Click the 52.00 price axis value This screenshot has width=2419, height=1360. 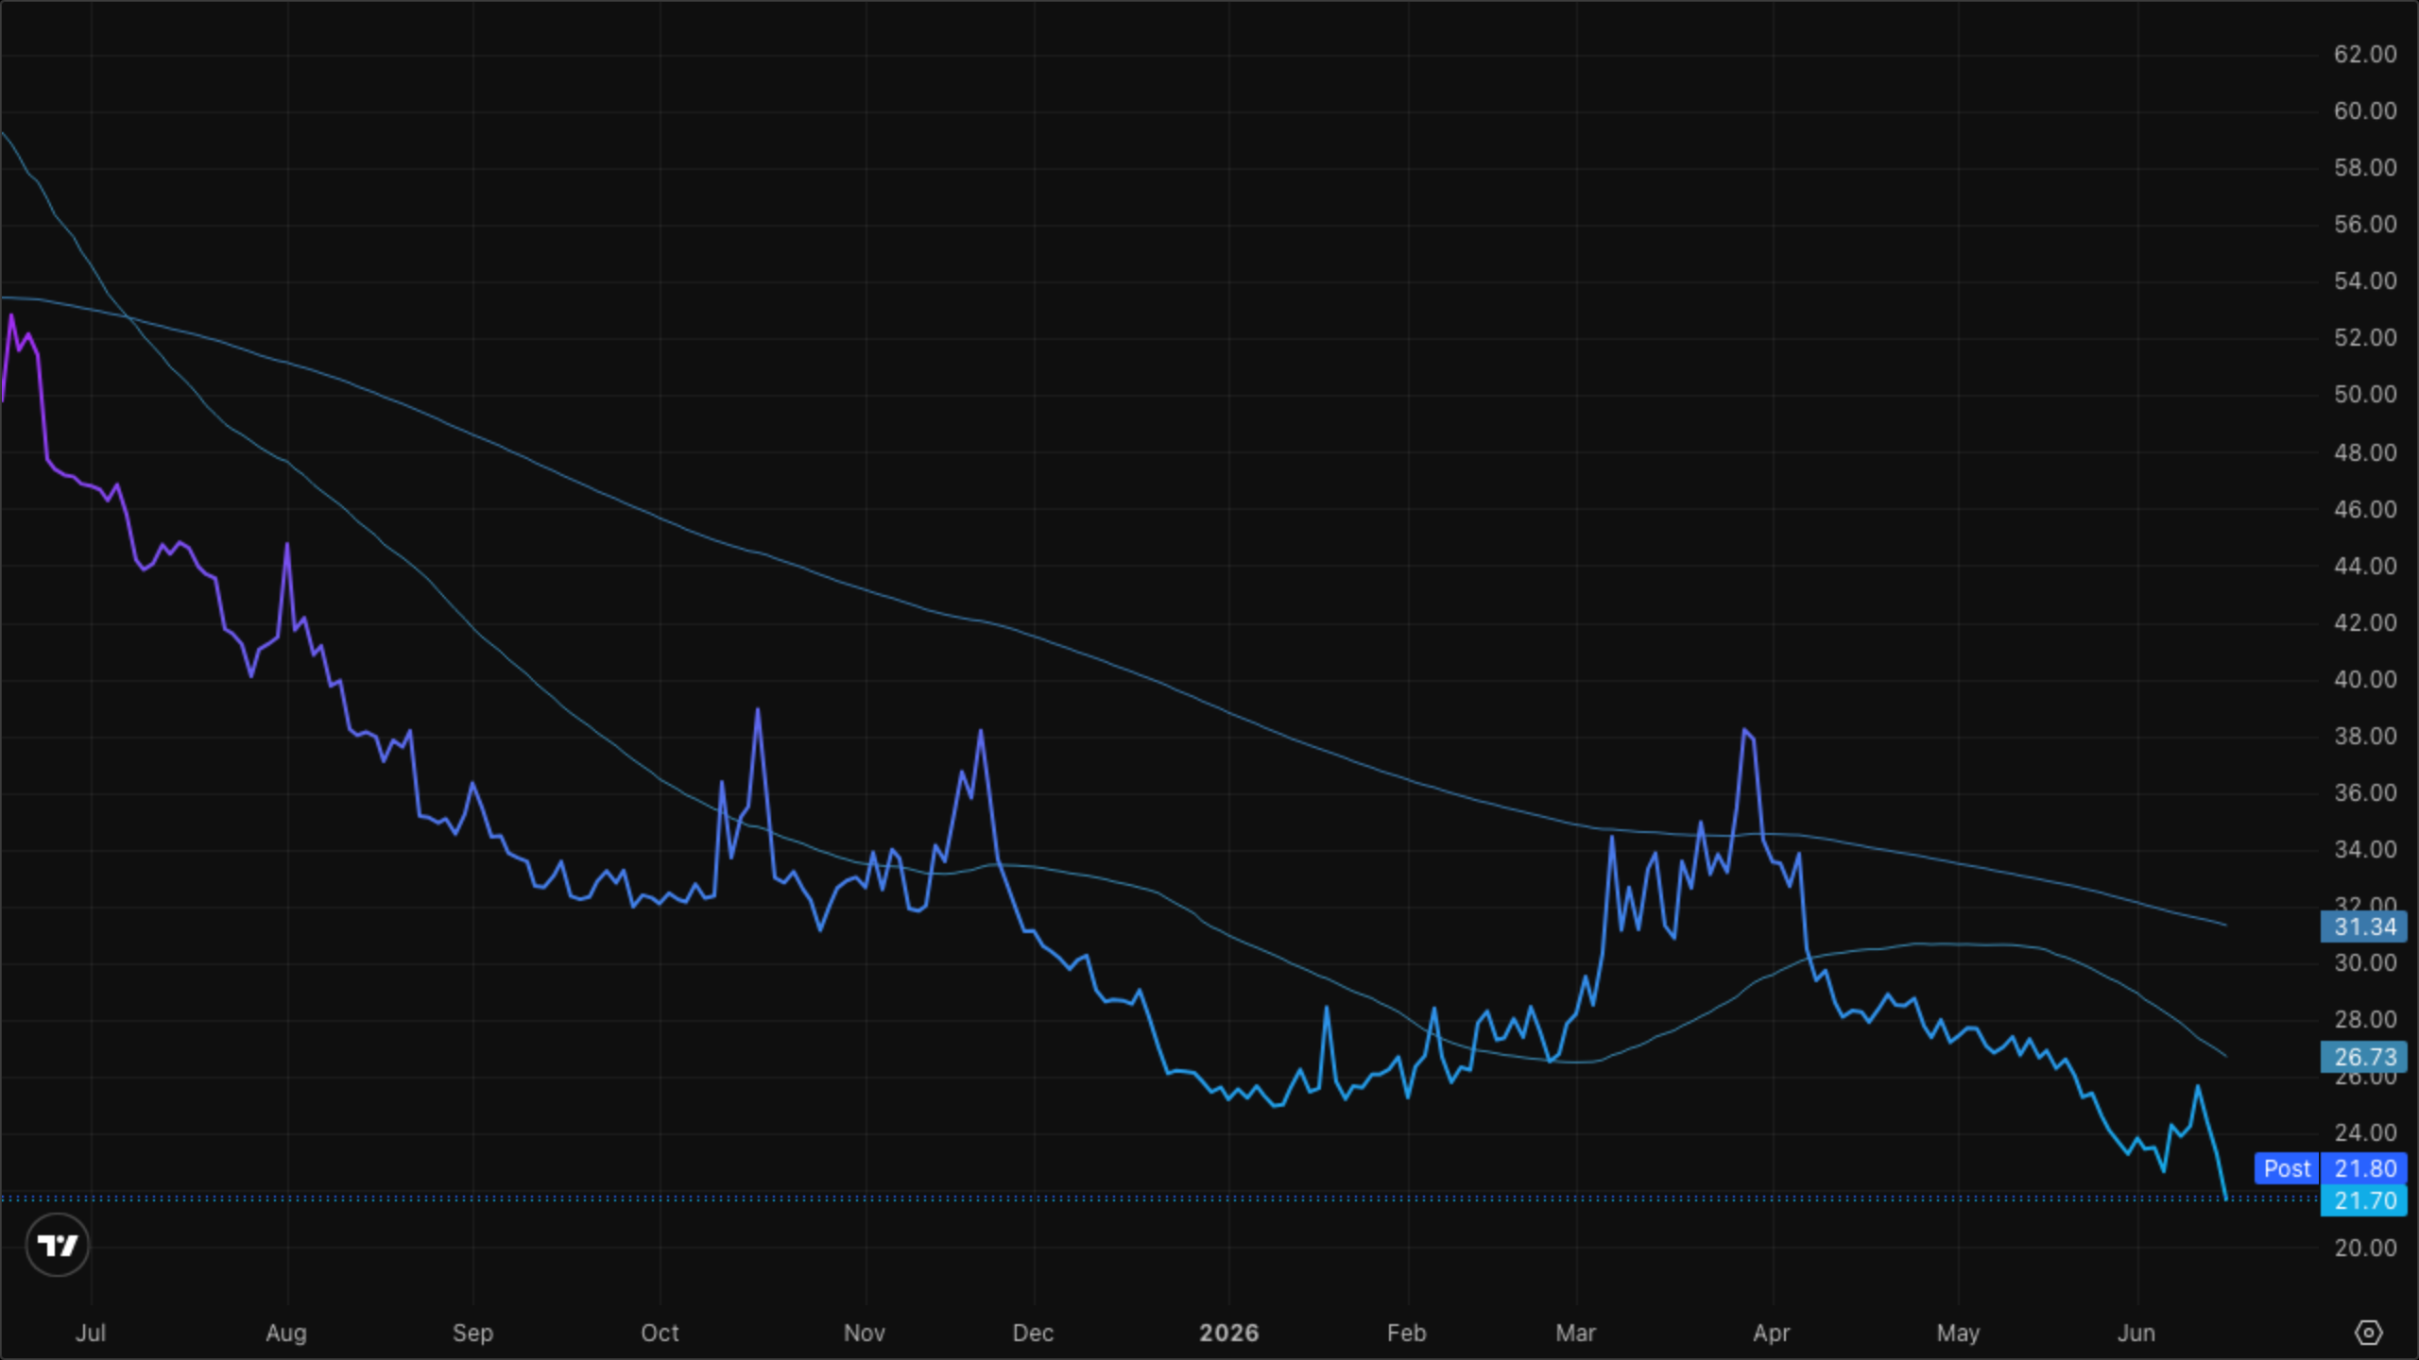[x=2365, y=337]
